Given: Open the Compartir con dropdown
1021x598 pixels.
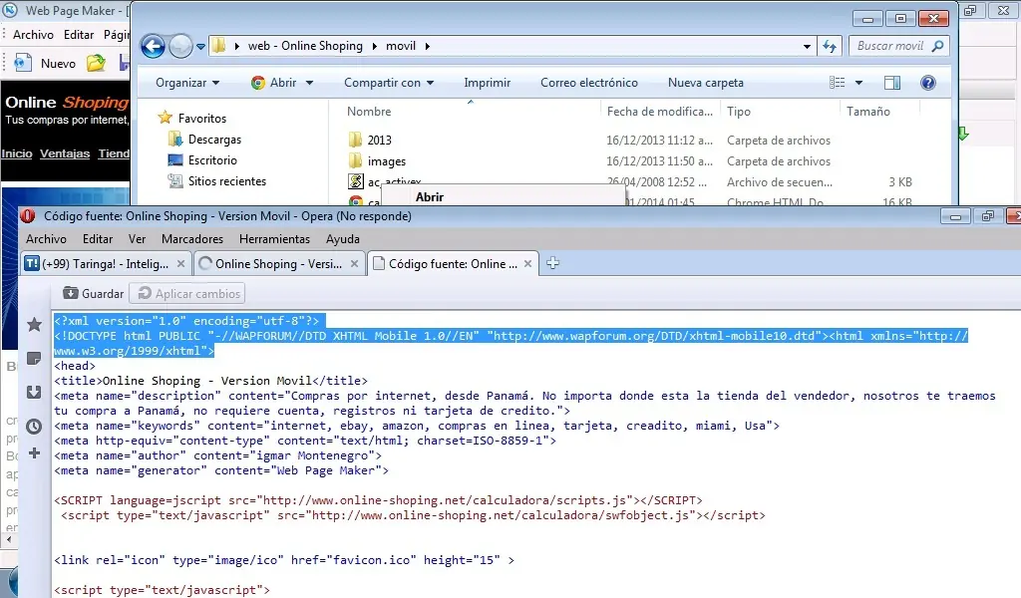Looking at the screenshot, I should pyautogui.click(x=389, y=83).
